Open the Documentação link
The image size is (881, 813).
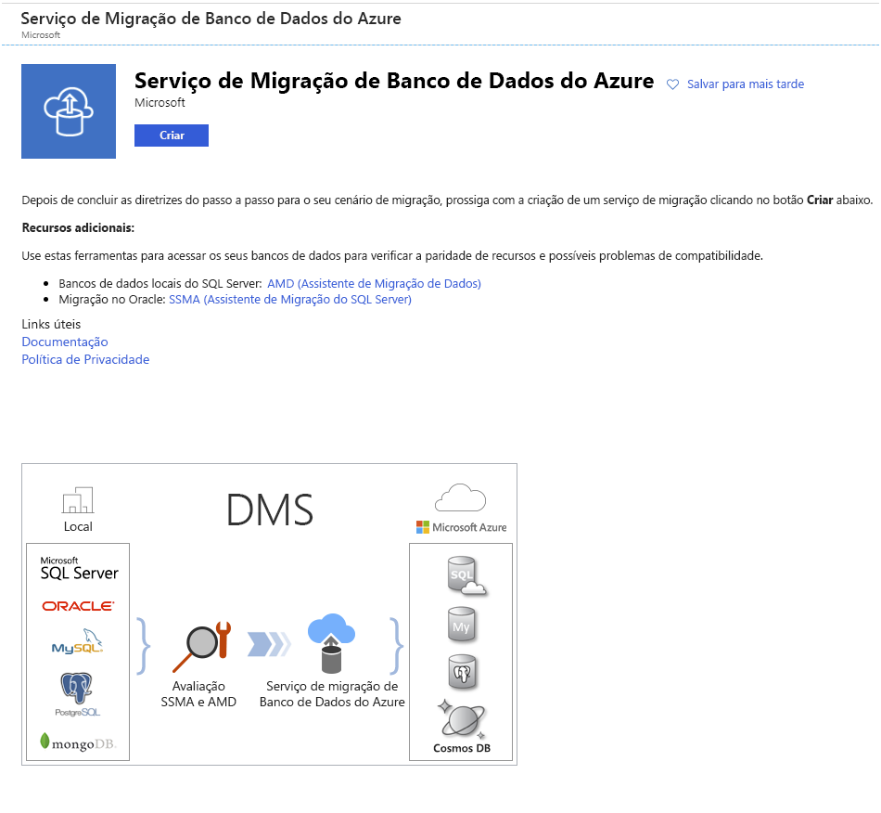[64, 342]
